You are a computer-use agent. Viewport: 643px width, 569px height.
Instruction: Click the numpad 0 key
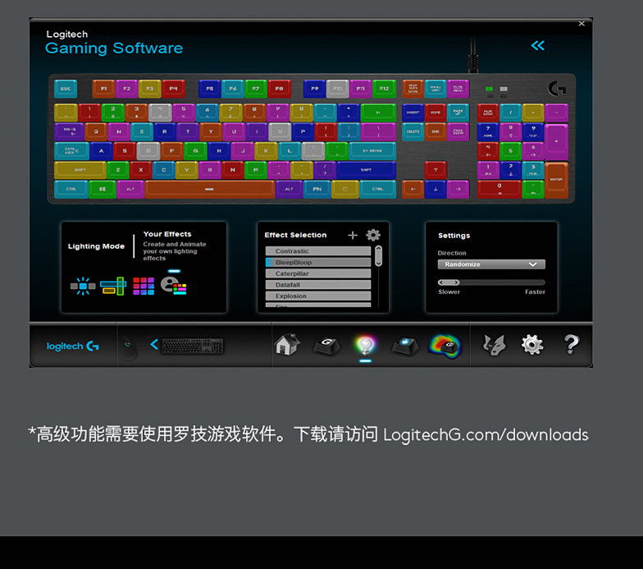(x=499, y=189)
